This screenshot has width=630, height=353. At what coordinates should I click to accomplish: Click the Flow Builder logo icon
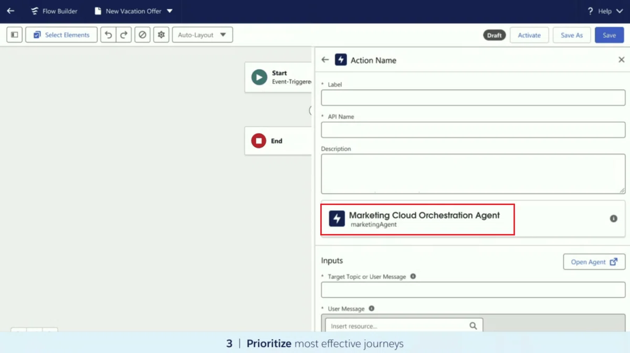click(x=35, y=11)
